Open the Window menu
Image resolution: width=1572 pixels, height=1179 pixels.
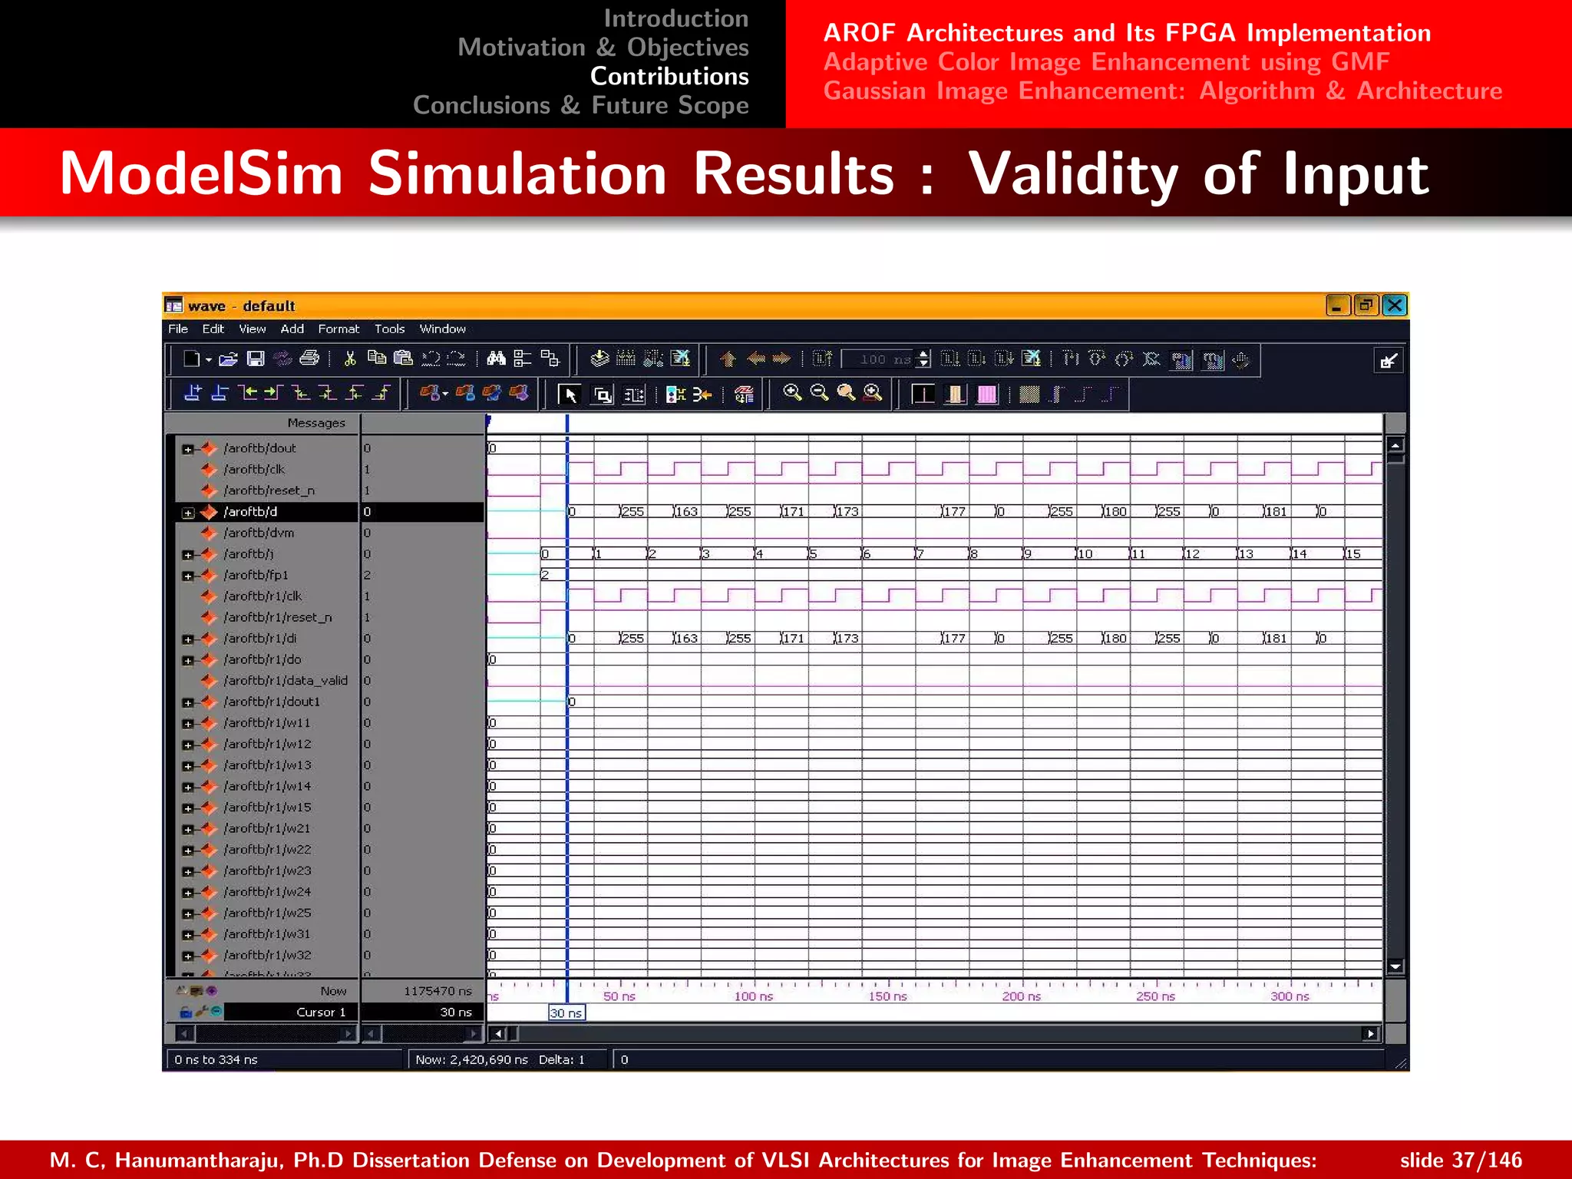click(443, 329)
